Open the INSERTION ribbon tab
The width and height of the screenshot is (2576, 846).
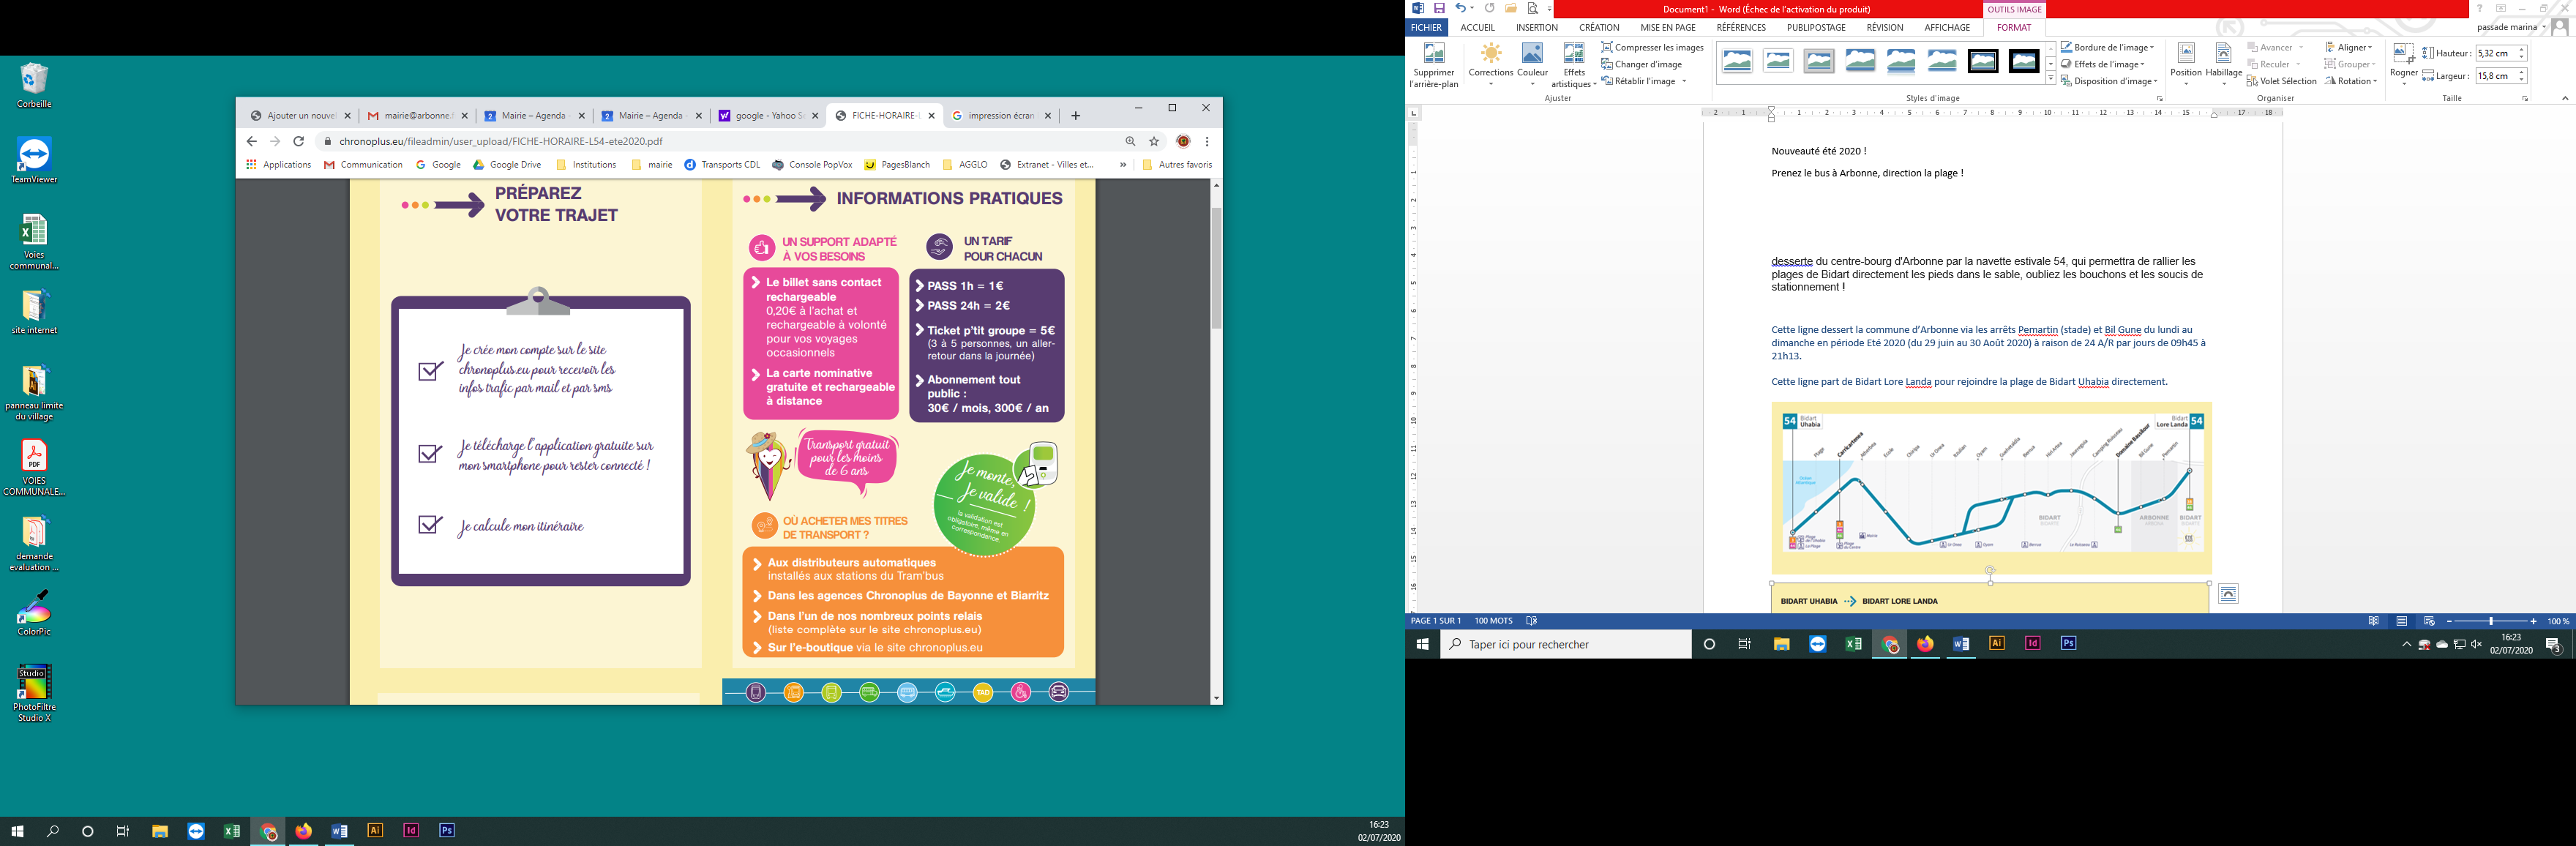tap(1536, 28)
